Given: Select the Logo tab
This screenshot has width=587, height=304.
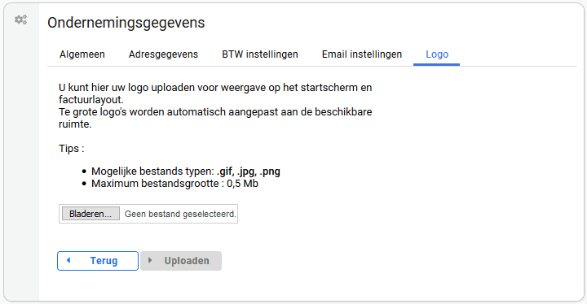Looking at the screenshot, I should [436, 54].
